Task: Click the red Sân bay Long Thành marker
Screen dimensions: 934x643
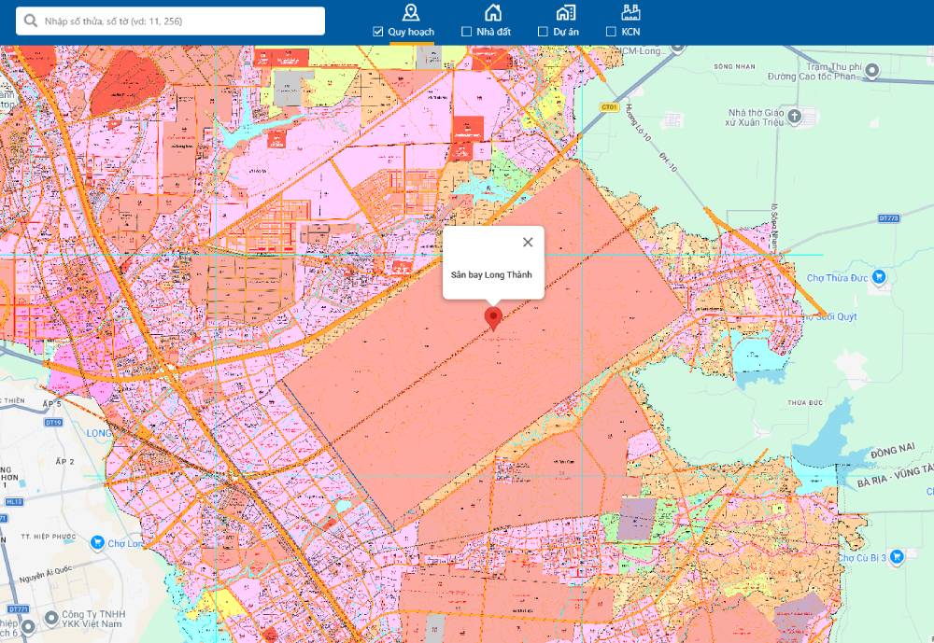Action: click(493, 318)
